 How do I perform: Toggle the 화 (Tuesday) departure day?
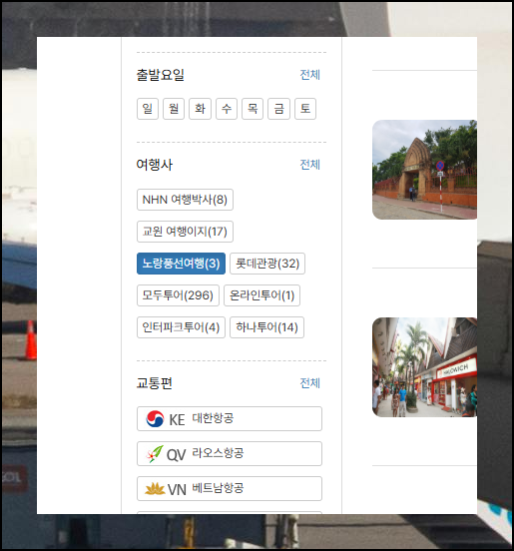(200, 109)
